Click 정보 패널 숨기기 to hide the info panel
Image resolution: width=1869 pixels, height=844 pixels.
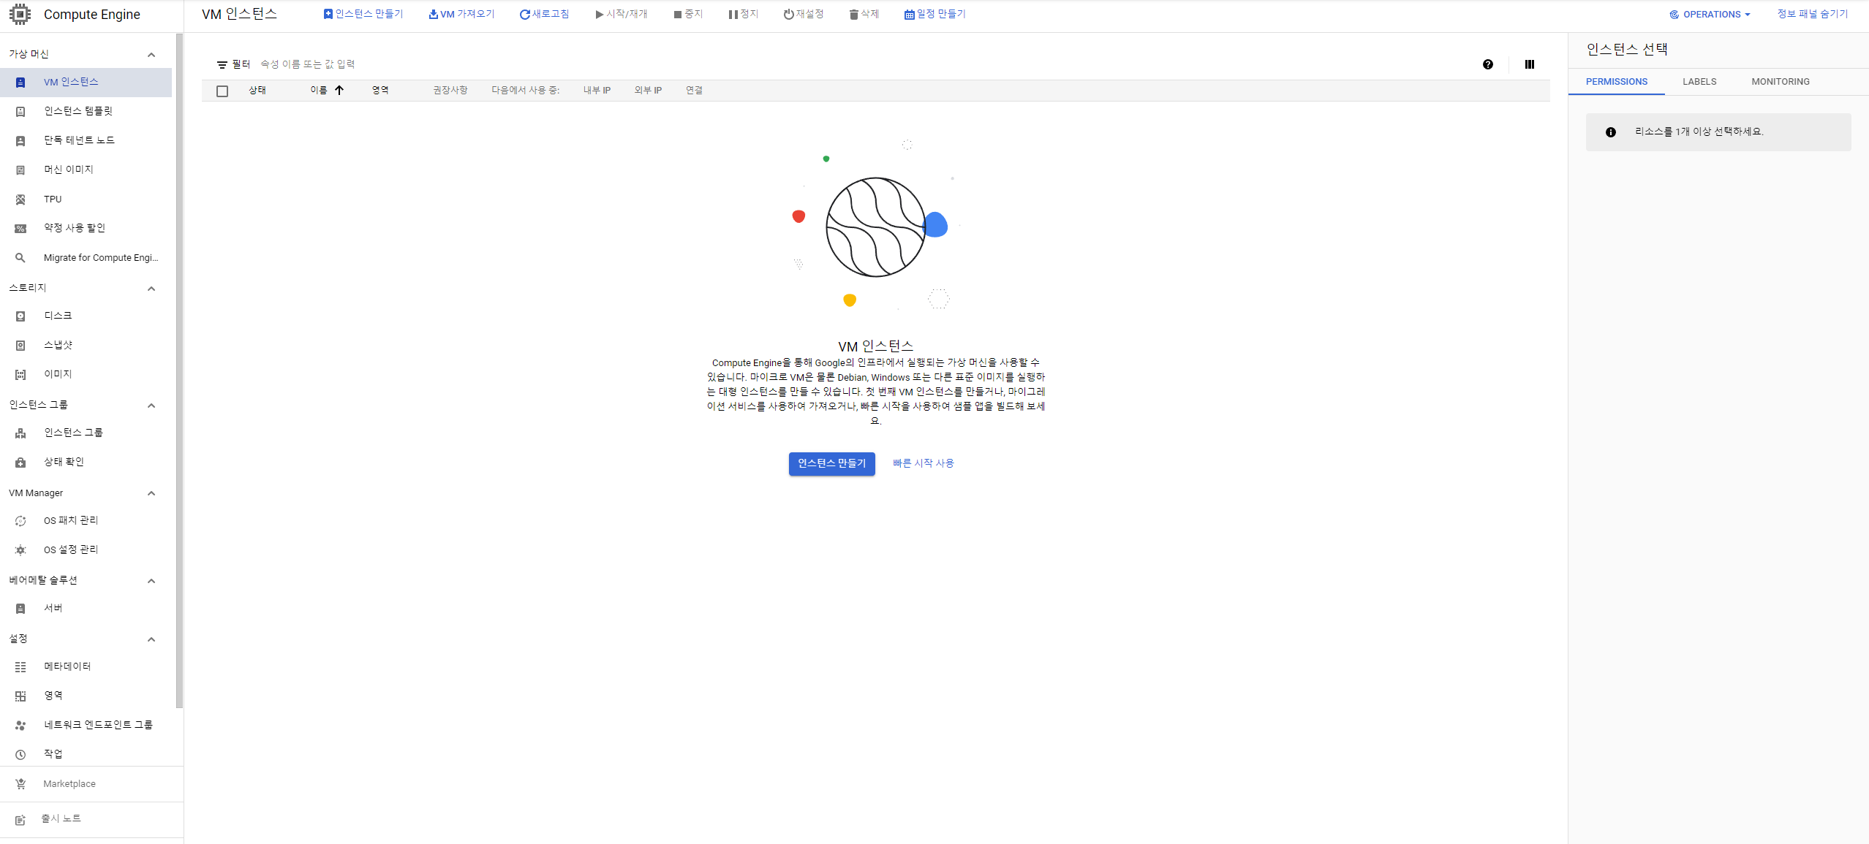pos(1812,14)
